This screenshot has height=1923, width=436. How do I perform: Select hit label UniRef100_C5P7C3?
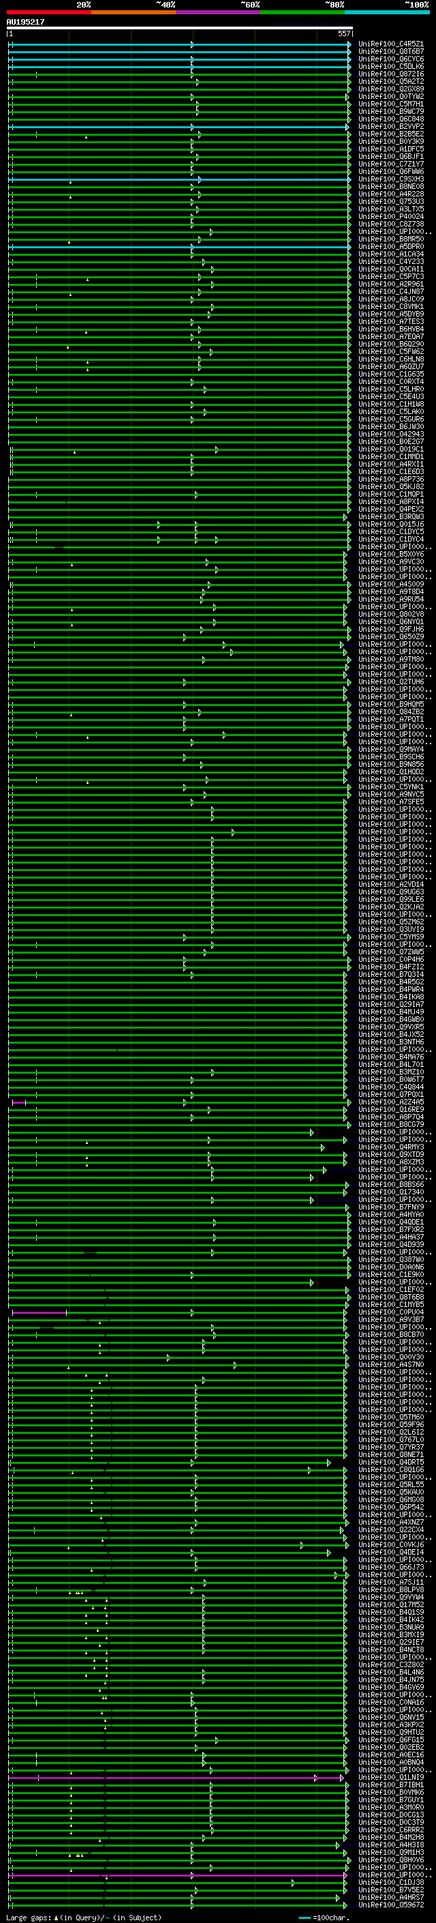(x=390, y=277)
